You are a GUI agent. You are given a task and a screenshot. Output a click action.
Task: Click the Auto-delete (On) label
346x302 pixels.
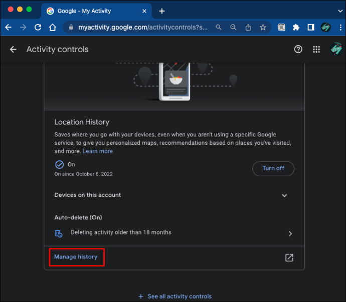(78, 217)
